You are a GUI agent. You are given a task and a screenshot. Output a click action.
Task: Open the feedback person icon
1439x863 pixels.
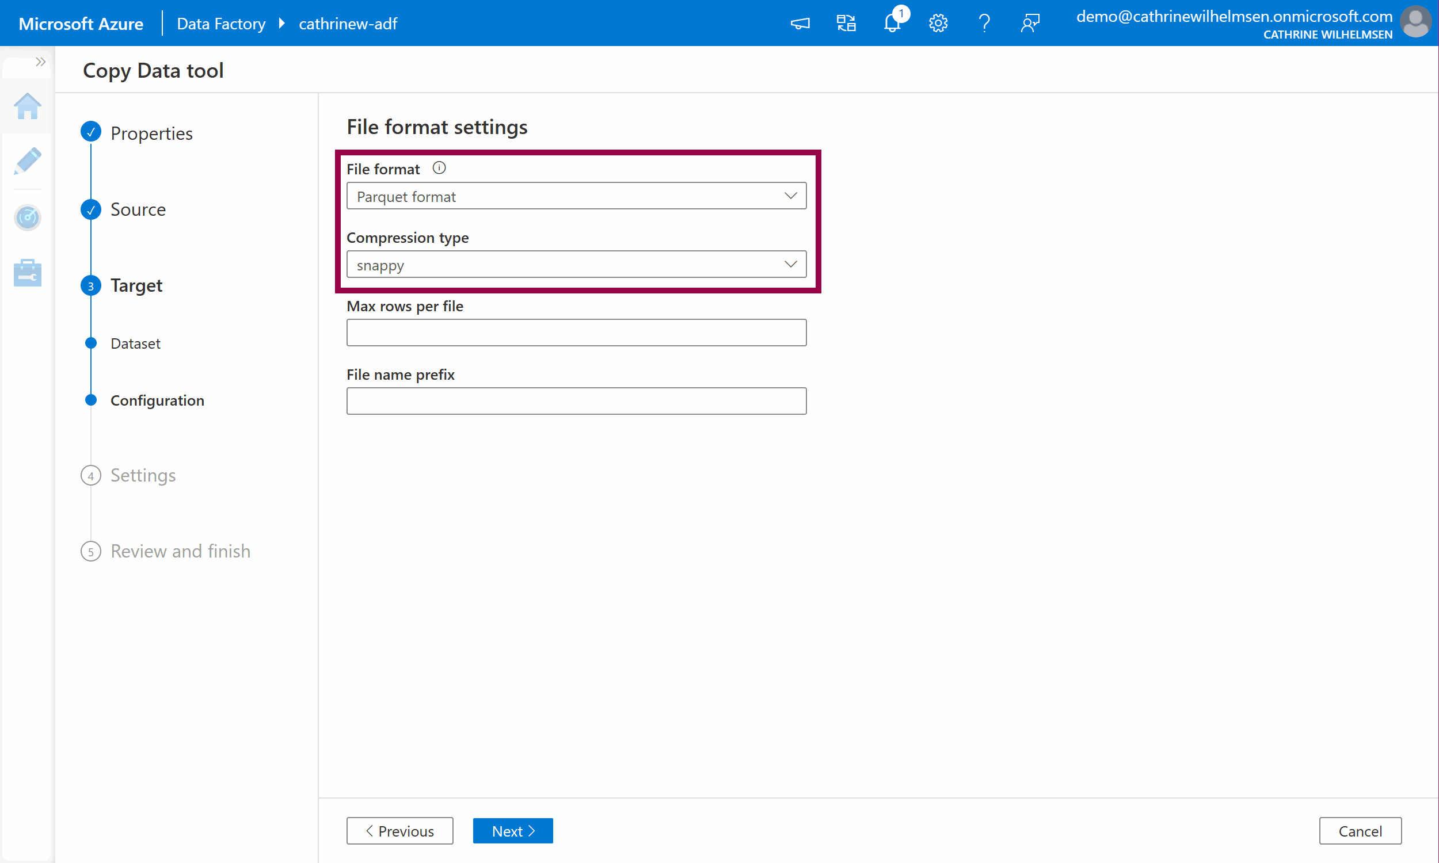(x=1030, y=23)
